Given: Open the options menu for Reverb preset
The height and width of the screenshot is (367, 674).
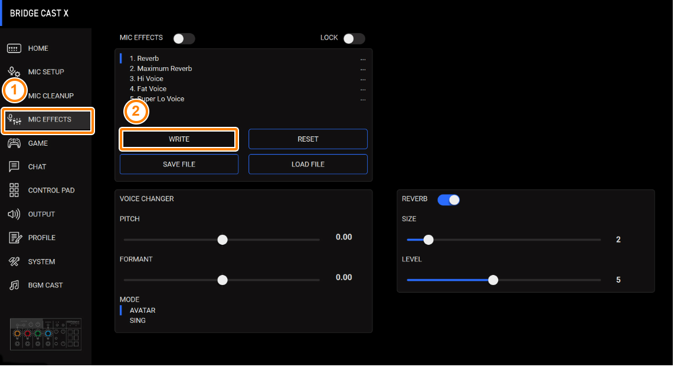Looking at the screenshot, I should (363, 59).
